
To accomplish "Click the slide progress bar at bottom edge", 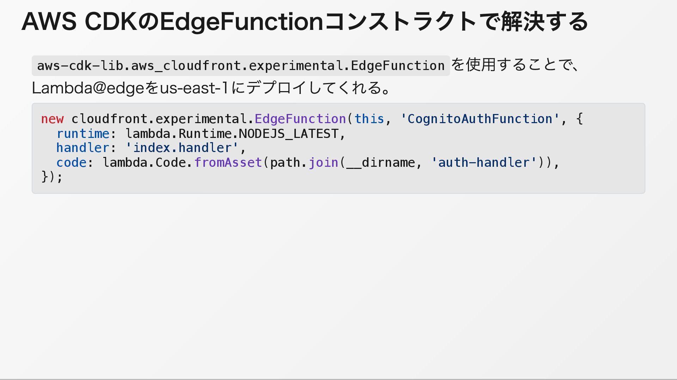I will (338, 379).
